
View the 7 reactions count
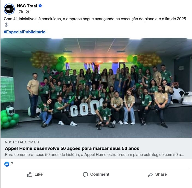point(12,164)
